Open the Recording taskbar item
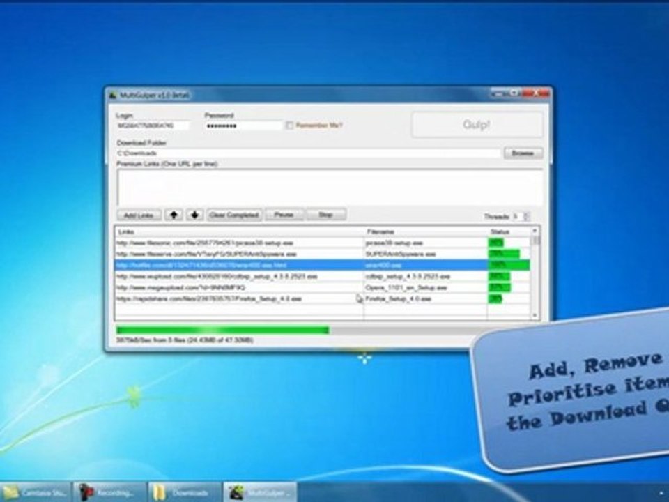The image size is (669, 502). pos(111,492)
